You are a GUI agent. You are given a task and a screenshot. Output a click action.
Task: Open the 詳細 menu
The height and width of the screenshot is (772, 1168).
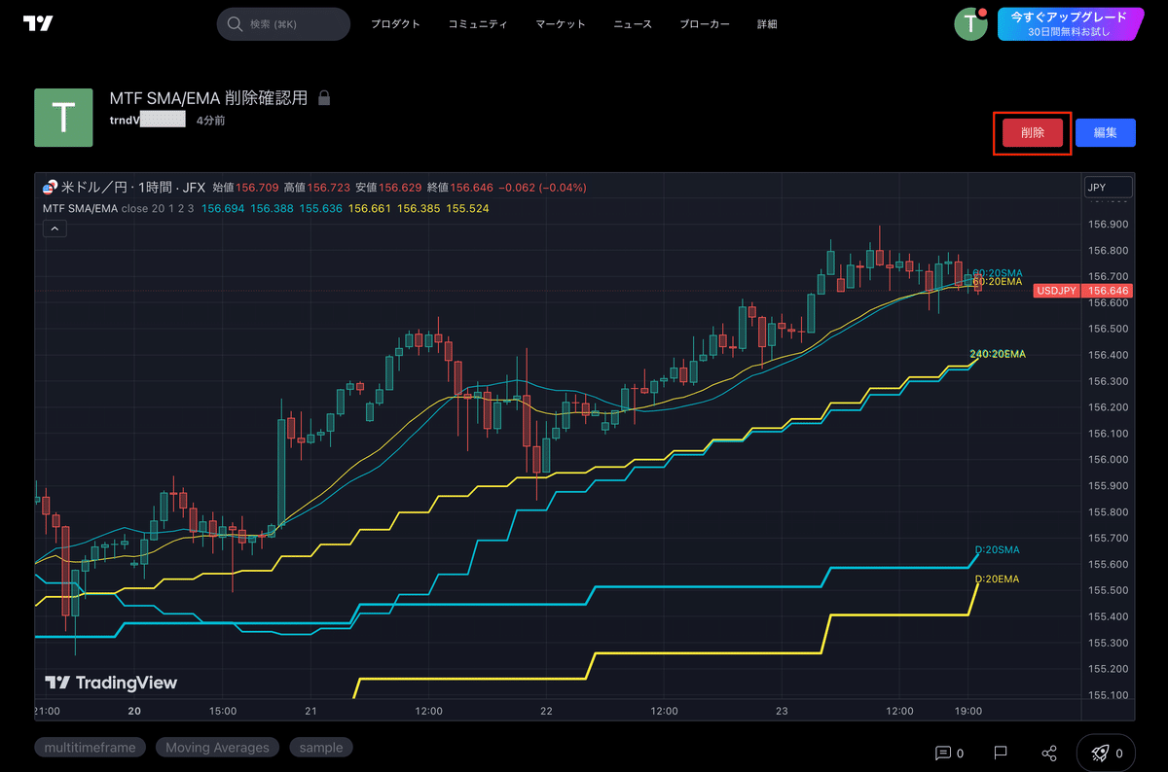coord(767,24)
